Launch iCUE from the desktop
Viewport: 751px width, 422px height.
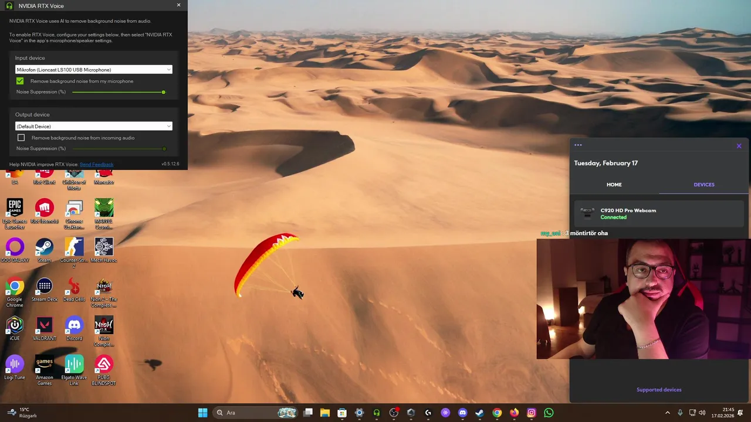[15, 329]
